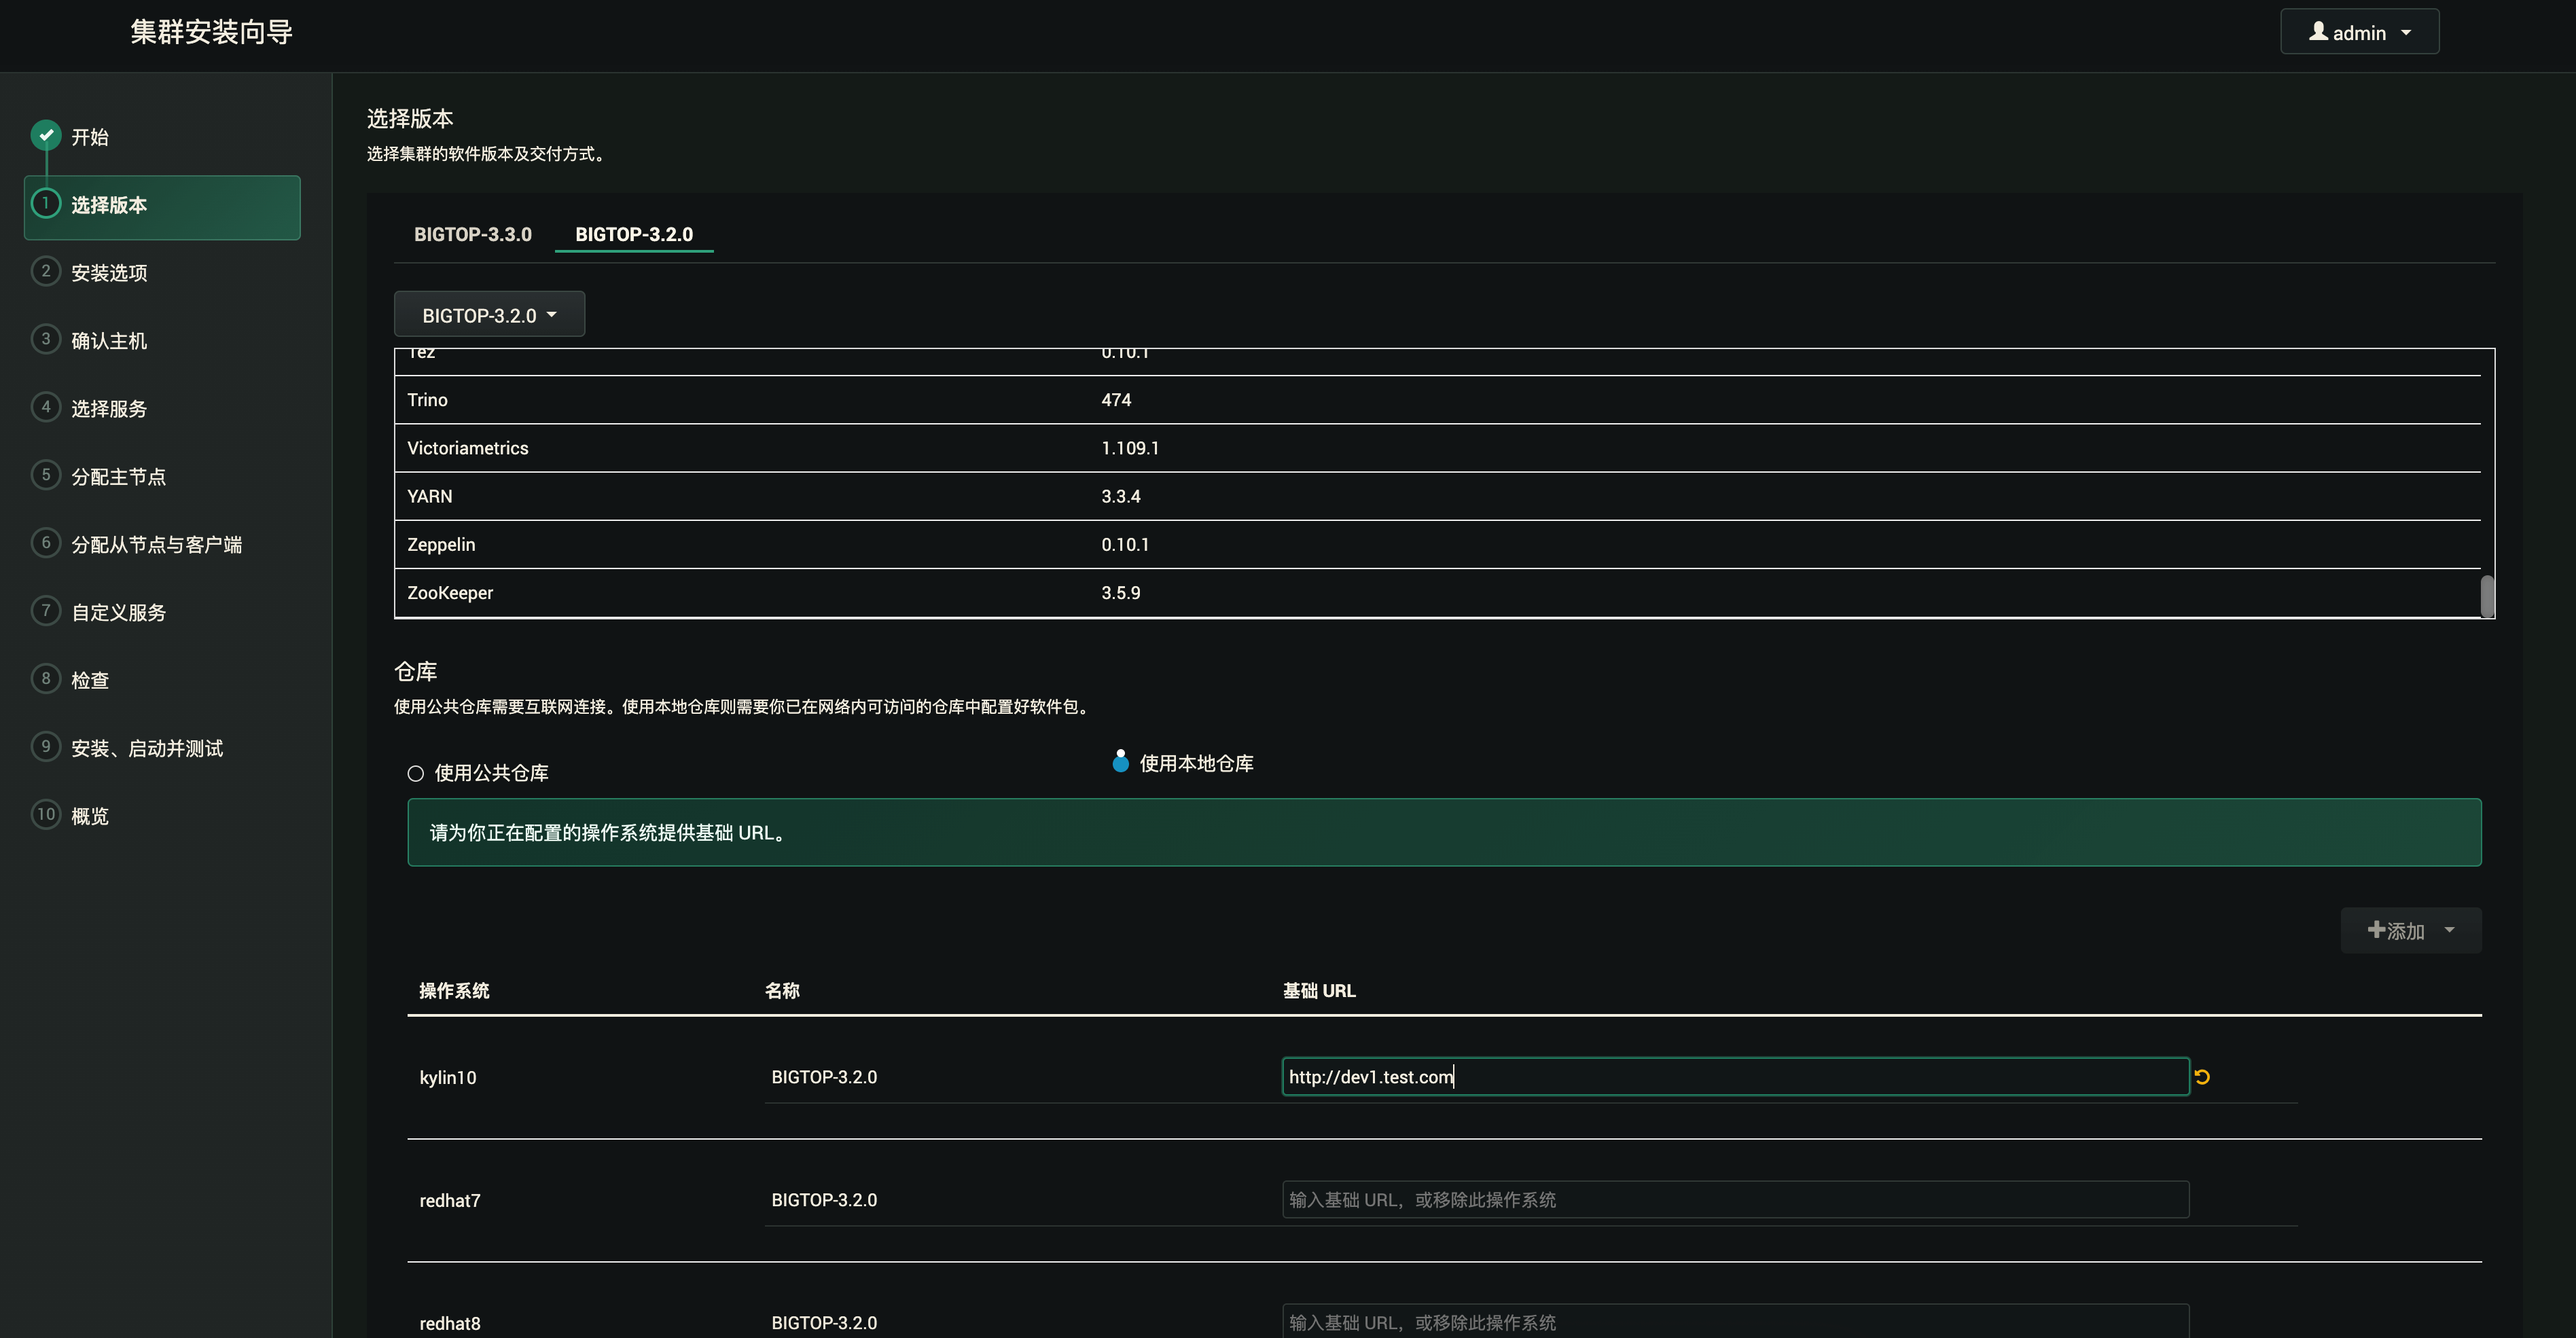Click the undo icon next to kylin10 URL
Screen dimensions: 2576x1338
(2202, 1077)
